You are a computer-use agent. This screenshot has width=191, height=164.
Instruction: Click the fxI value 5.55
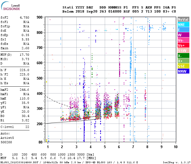tap(25, 39)
